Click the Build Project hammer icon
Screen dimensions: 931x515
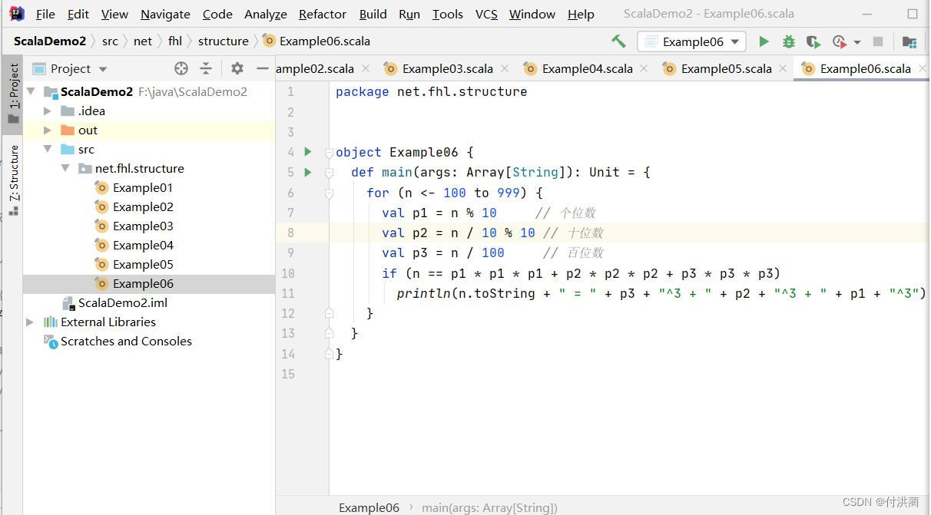[x=618, y=41]
